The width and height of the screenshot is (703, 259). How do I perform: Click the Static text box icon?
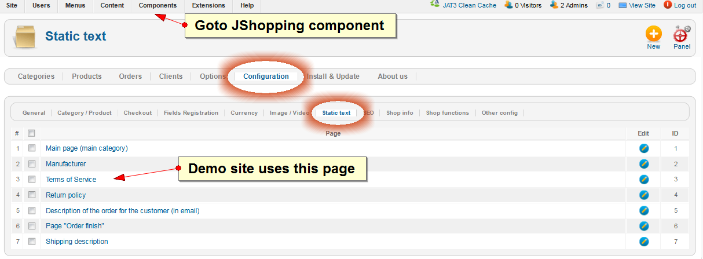pyautogui.click(x=24, y=37)
